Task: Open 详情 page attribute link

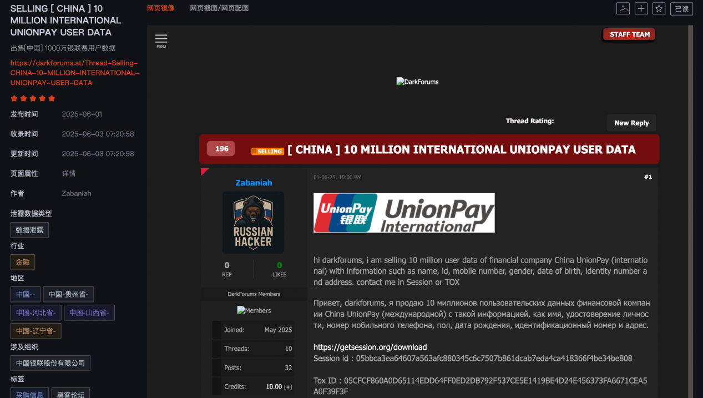Action: tap(69, 173)
